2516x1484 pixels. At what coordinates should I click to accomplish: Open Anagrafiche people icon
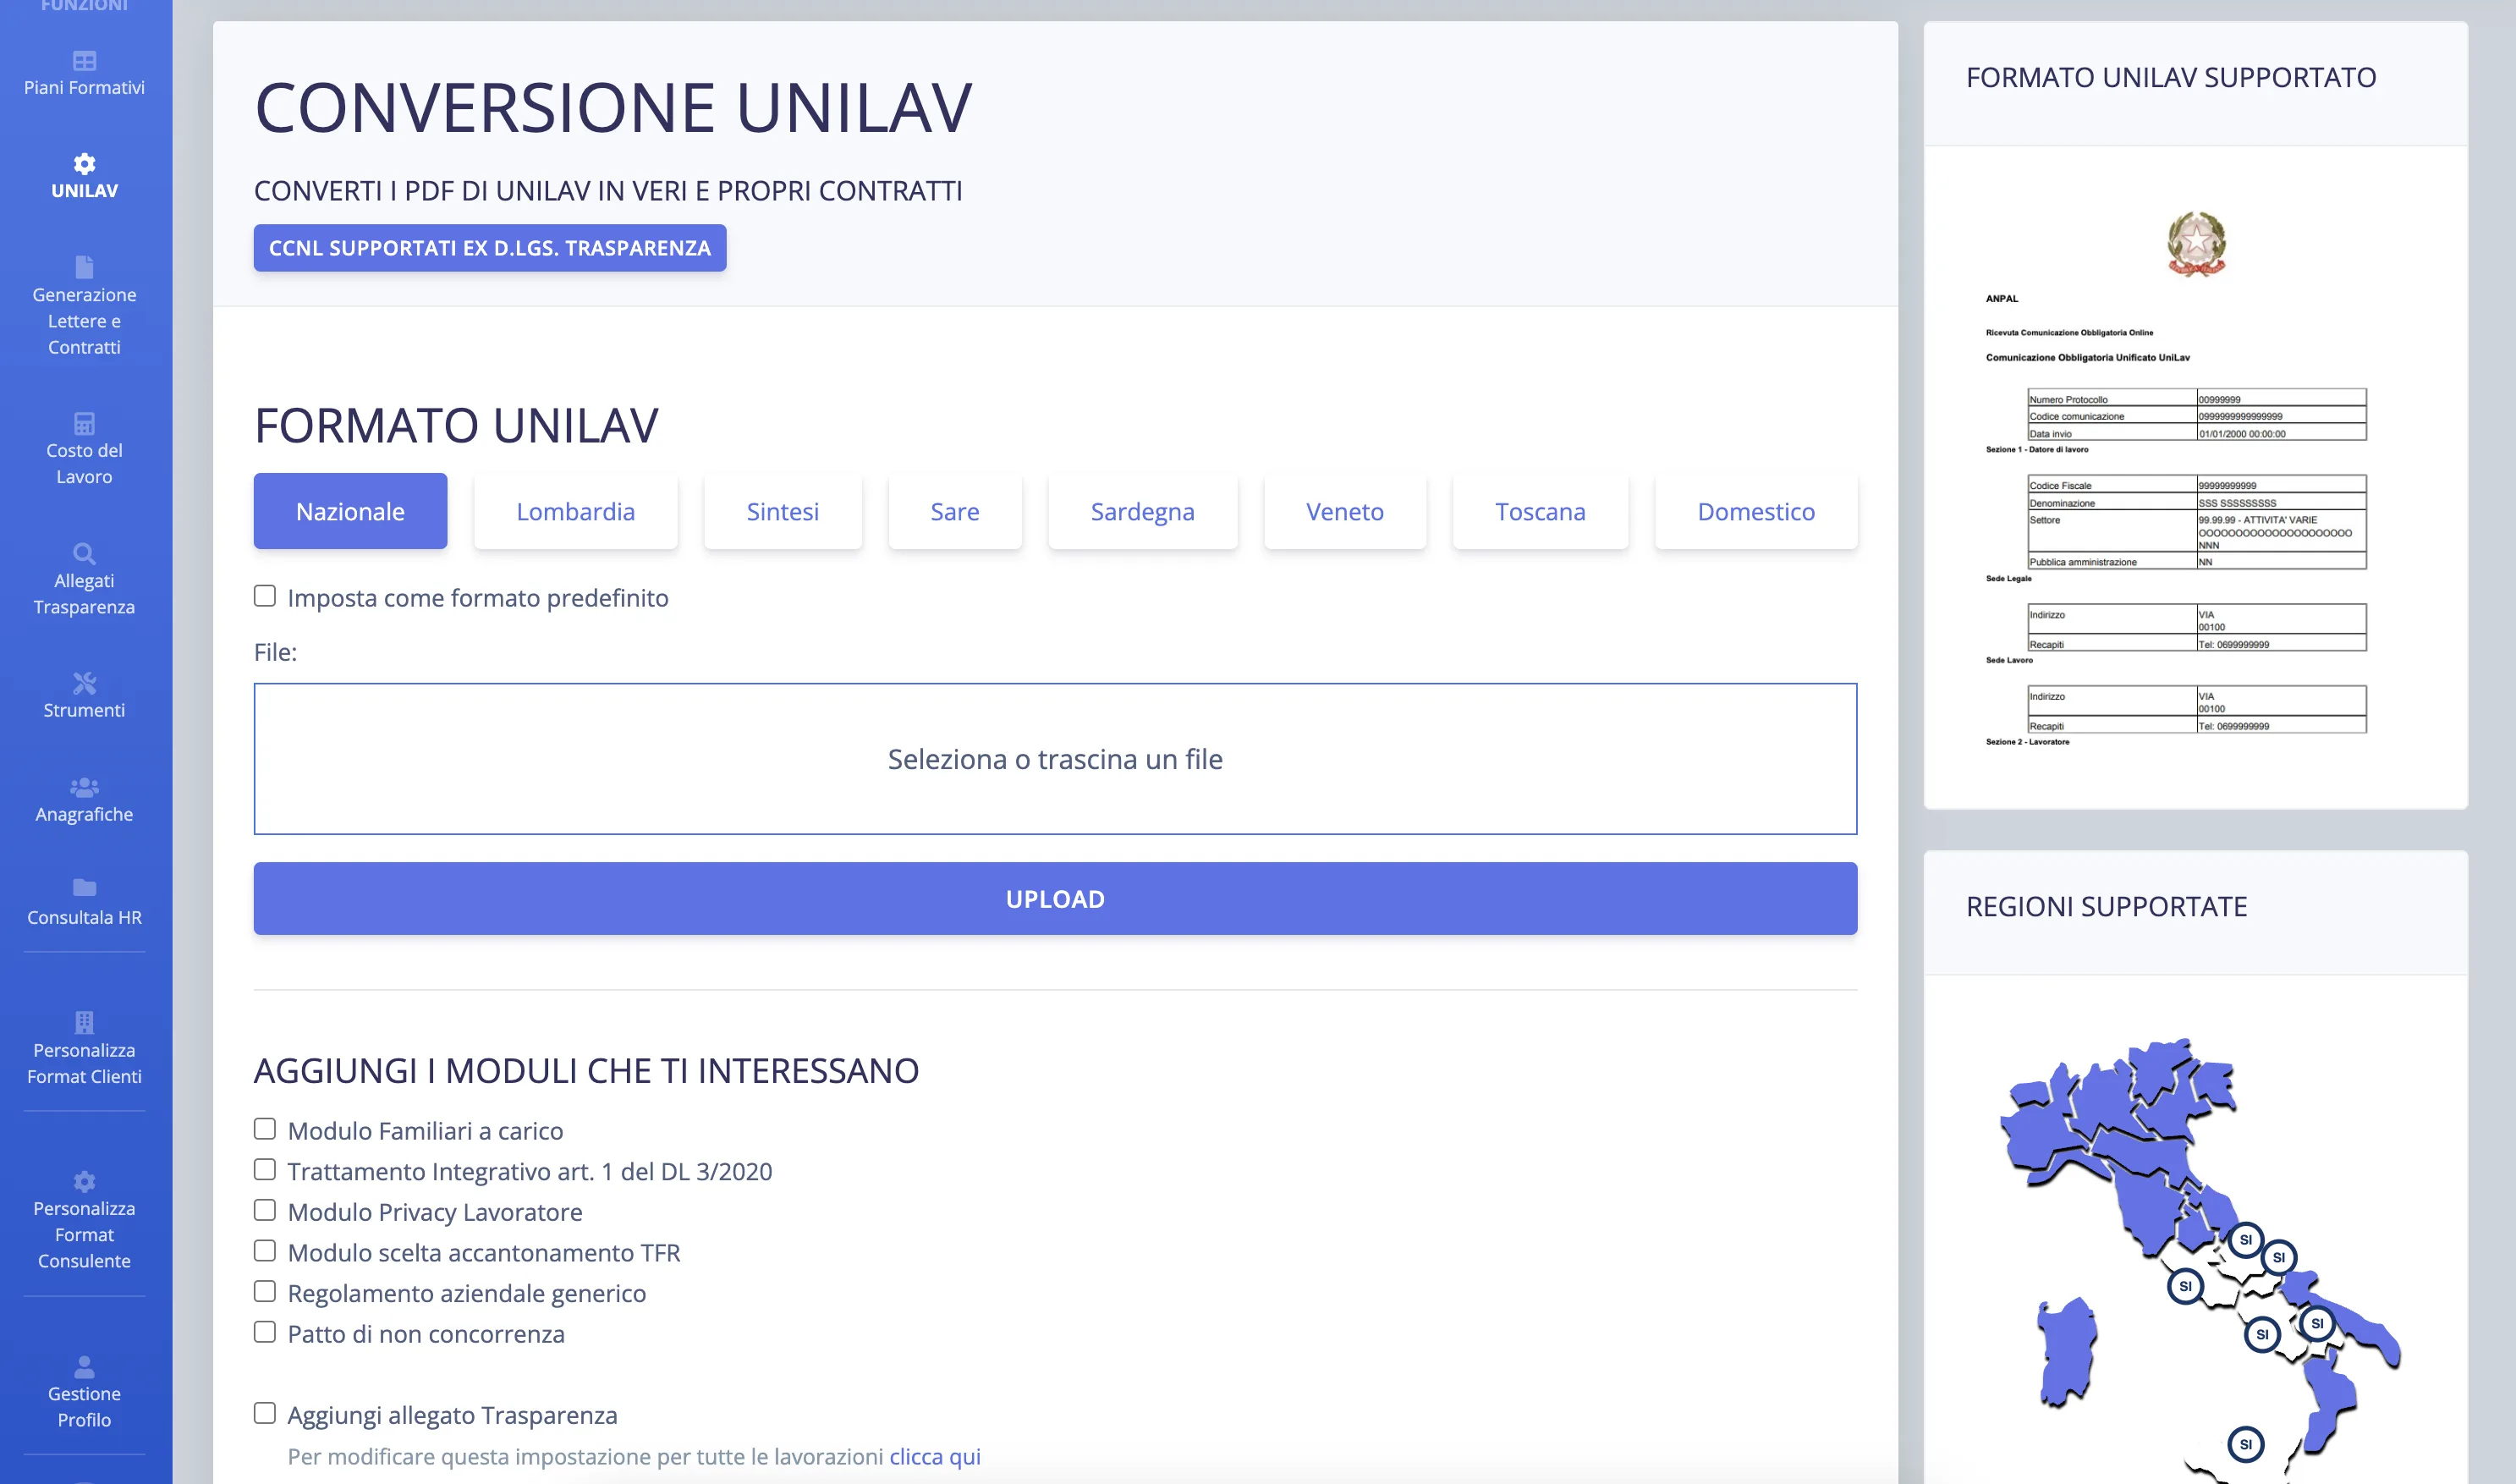tap(84, 786)
